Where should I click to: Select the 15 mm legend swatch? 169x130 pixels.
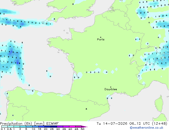tap(41, 127)
